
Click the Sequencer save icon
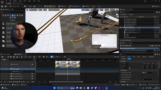[8, 57]
